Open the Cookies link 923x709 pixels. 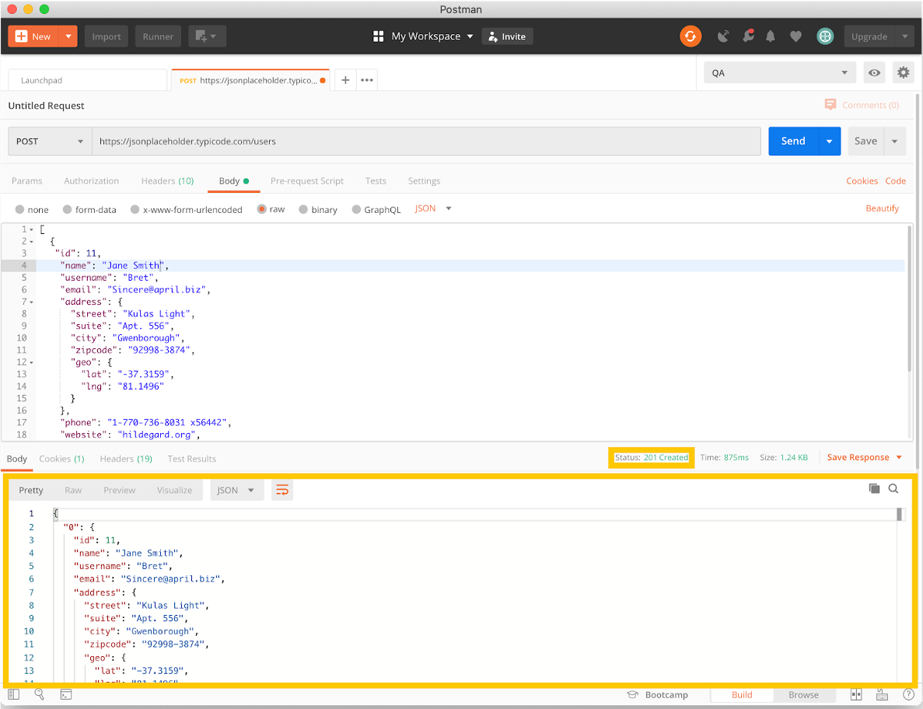click(862, 180)
